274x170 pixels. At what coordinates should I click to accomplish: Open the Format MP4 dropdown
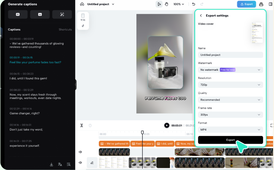click(x=230, y=130)
